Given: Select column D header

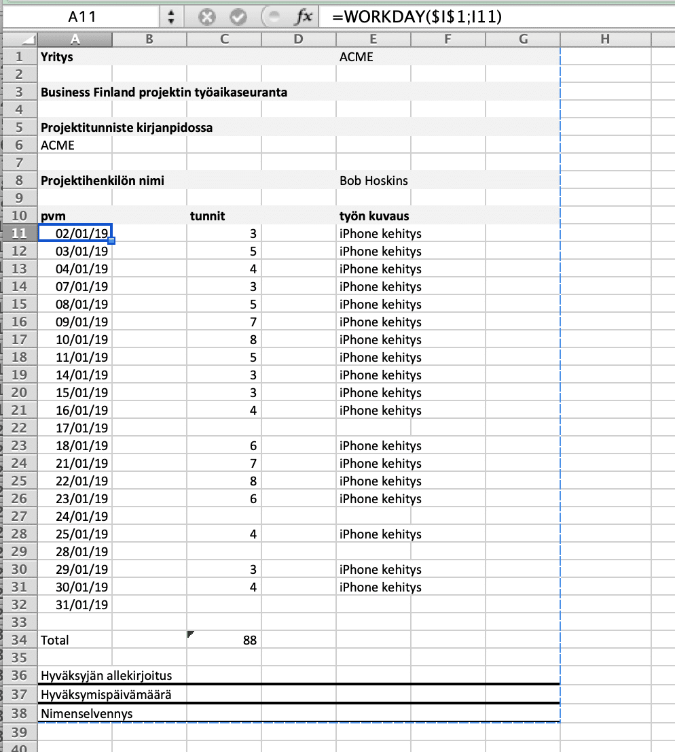Looking at the screenshot, I should pyautogui.click(x=299, y=39).
